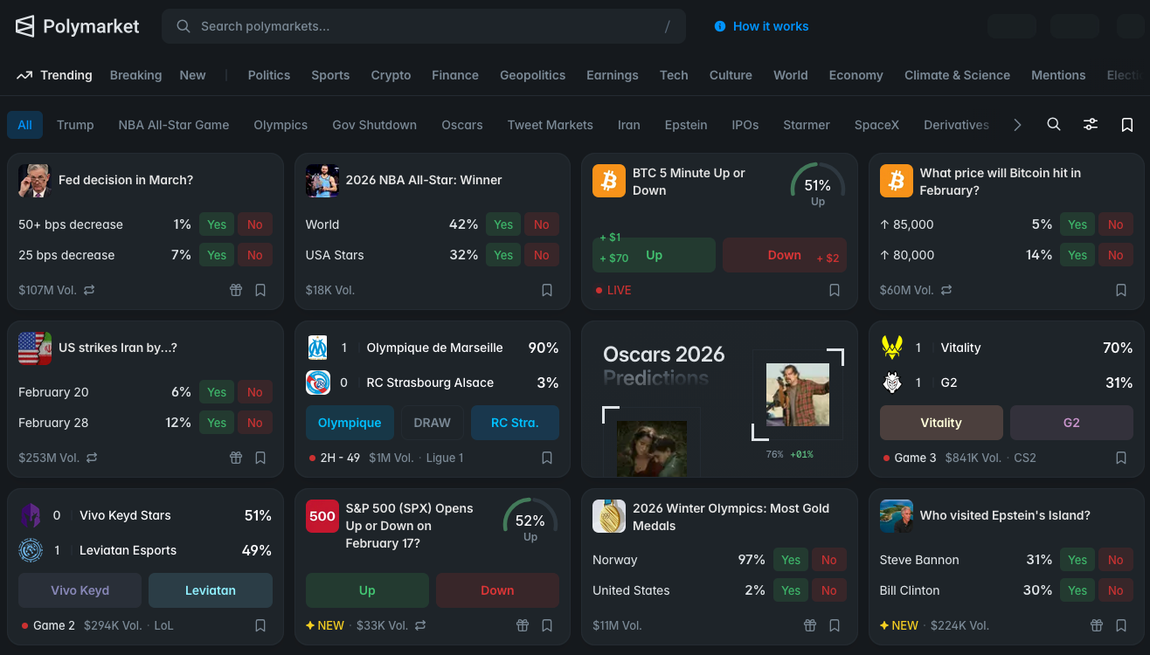This screenshot has height=655, width=1150.
Task: Bookmark Vivo Keyd Stars vs Leviatan match
Action: pyautogui.click(x=260, y=625)
